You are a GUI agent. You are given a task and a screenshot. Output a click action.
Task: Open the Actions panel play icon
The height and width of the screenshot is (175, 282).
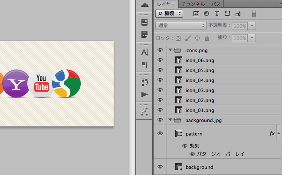(144, 94)
